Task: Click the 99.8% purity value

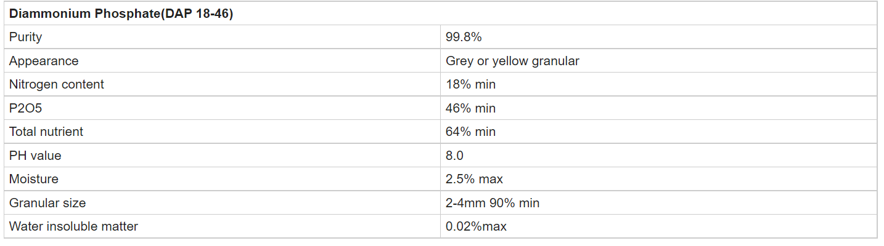Action: coord(464,37)
